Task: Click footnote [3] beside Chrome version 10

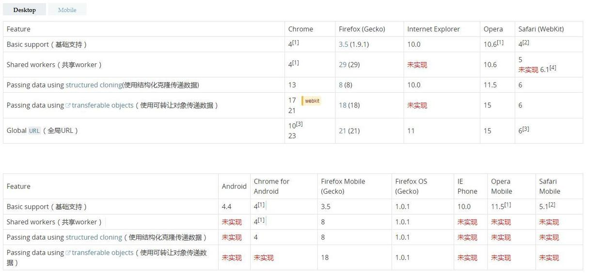Action: [299, 124]
